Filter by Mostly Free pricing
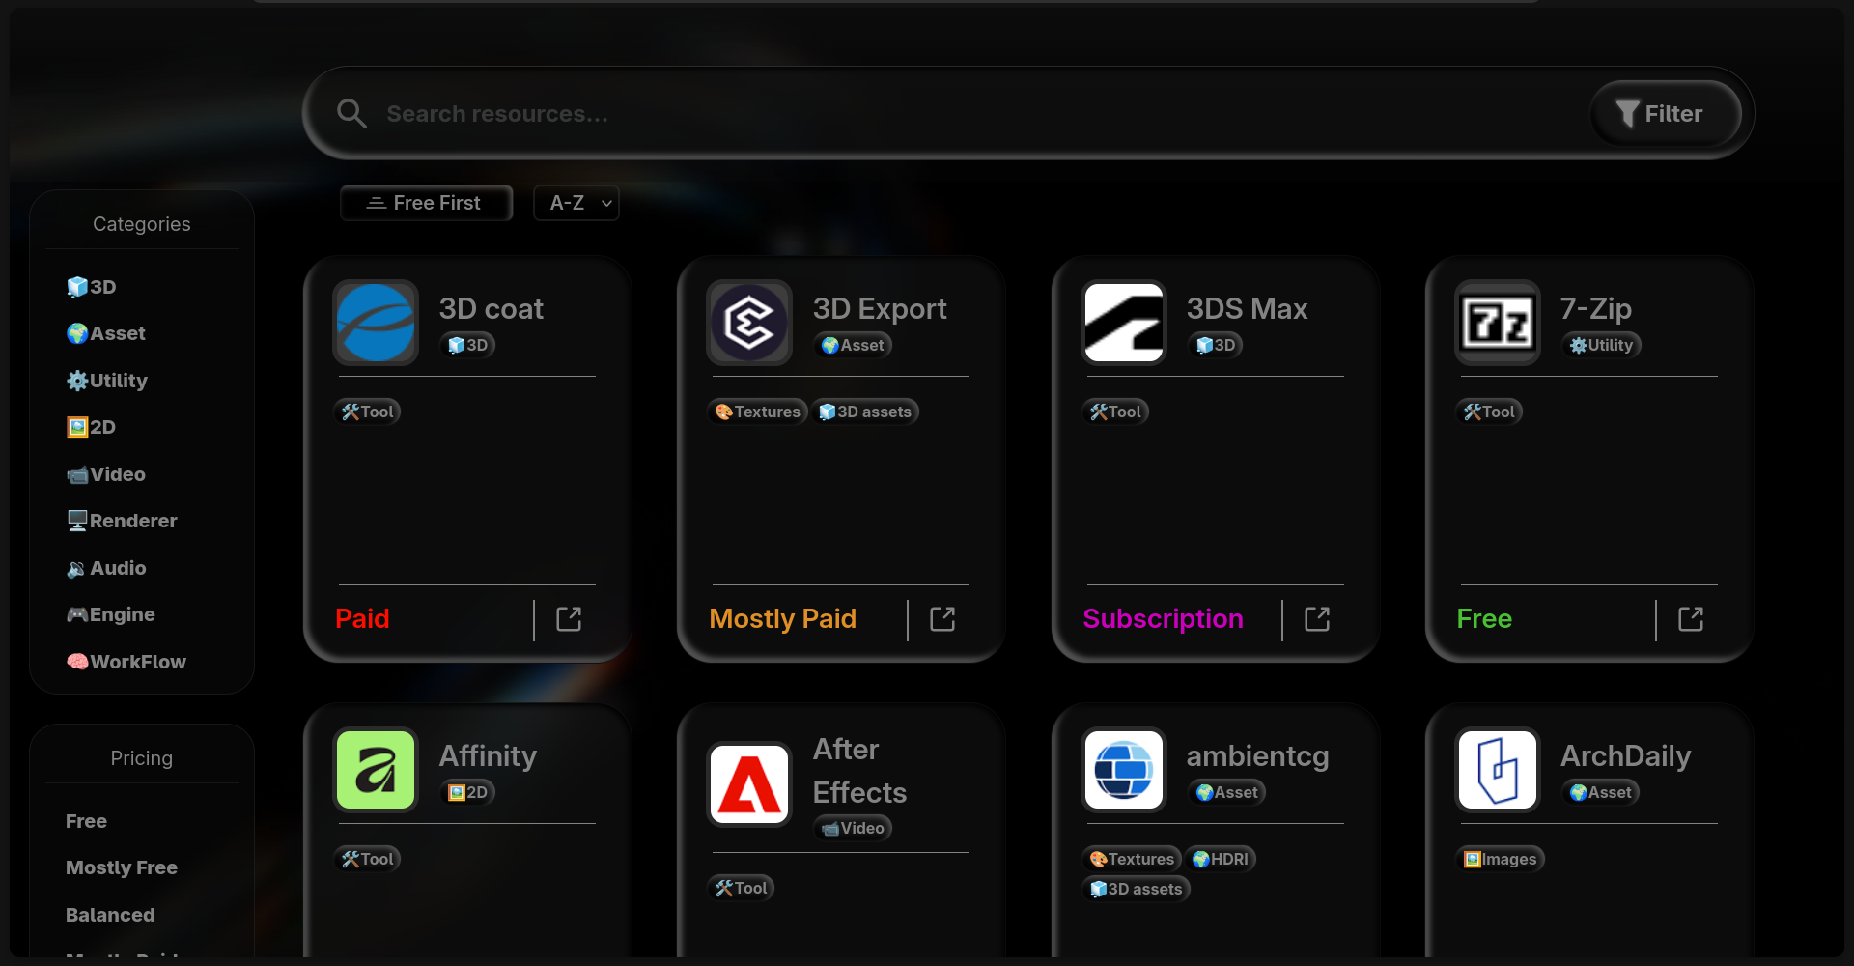 (x=122, y=867)
